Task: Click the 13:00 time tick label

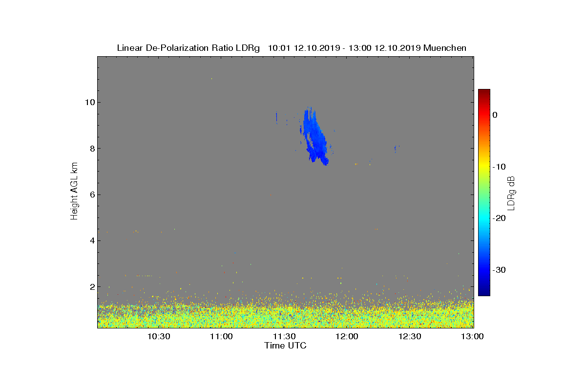Action: [472, 336]
